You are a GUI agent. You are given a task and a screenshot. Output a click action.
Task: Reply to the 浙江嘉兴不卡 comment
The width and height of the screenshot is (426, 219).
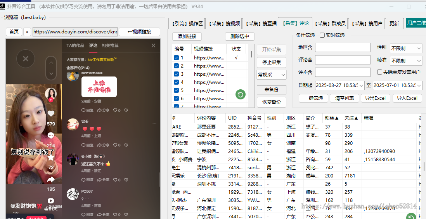pyautogui.click(x=87, y=180)
